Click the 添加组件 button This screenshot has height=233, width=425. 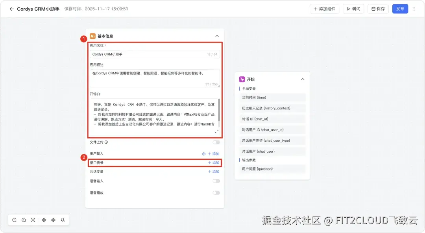(x=324, y=9)
